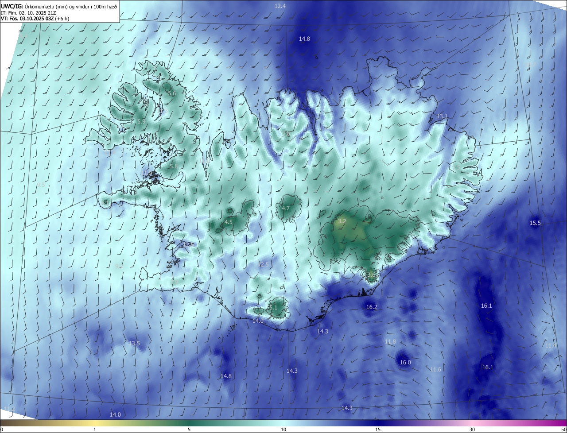Click the color scale tick labeled 0
Image resolution: width=567 pixels, height=433 pixels.
coord(2,429)
